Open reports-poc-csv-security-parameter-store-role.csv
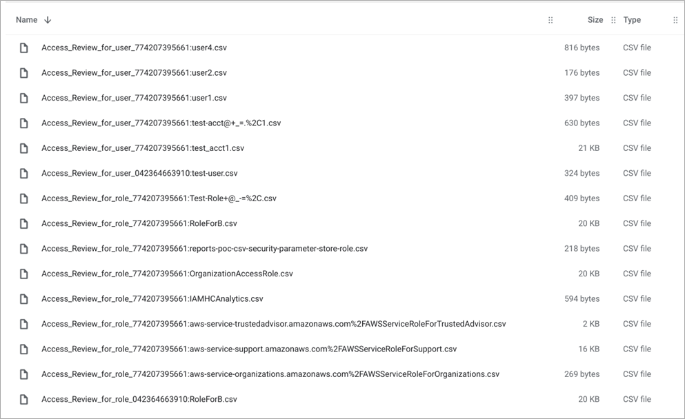This screenshot has width=685, height=419. pos(204,249)
